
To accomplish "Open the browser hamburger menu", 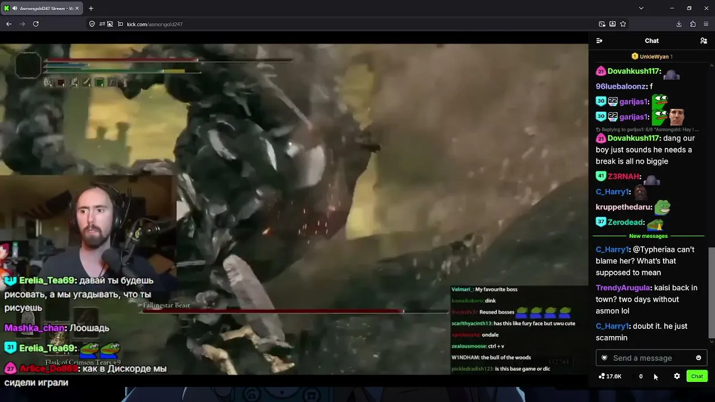I will tap(706, 24).
